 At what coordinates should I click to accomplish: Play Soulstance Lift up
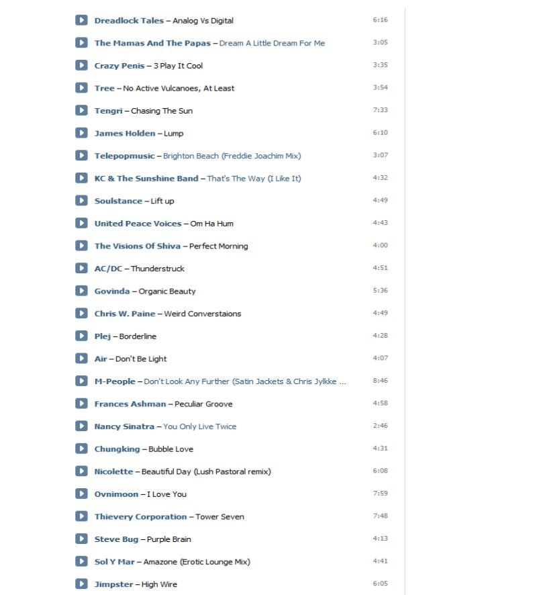[81, 200]
